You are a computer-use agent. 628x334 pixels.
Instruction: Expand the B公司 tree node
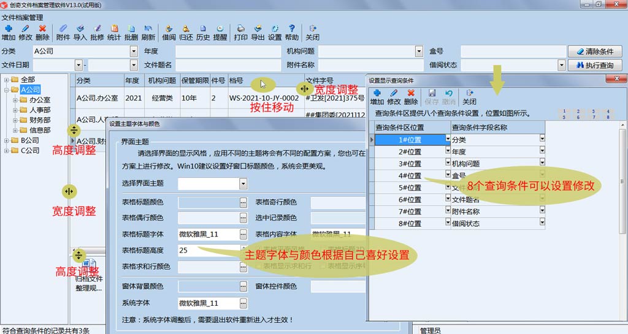tap(6, 140)
